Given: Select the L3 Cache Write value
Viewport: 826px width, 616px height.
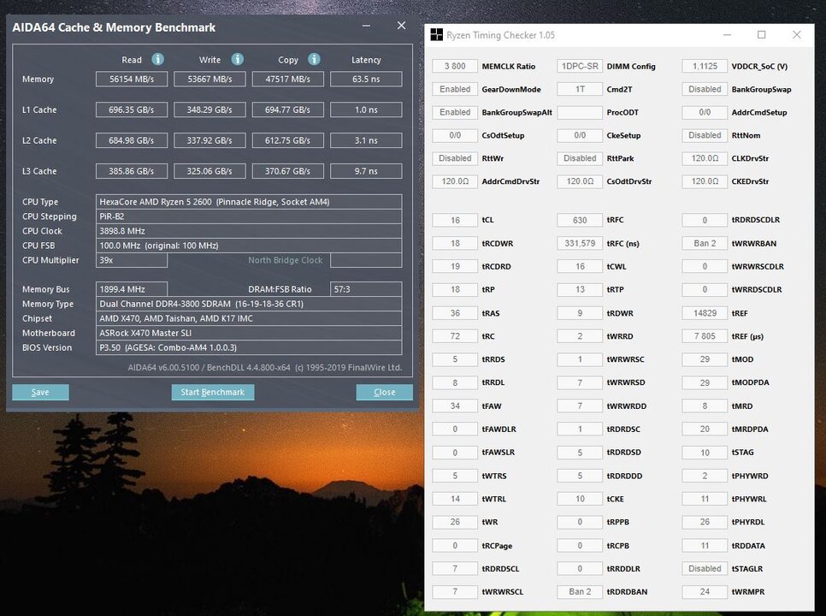Looking at the screenshot, I should click(209, 171).
